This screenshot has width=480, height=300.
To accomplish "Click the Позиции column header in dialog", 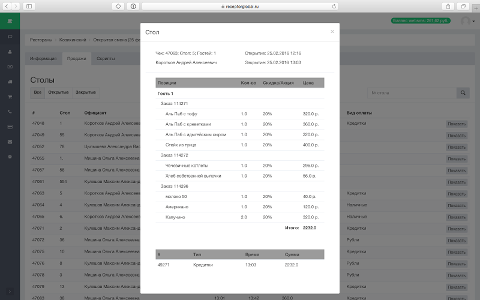I will (x=167, y=83).
